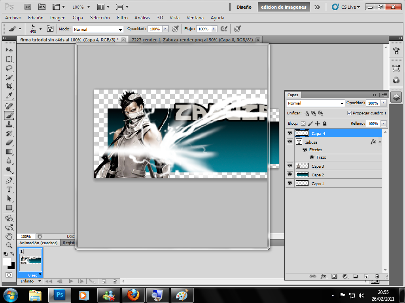Select the Rectangle shape tool
This screenshot has height=303, width=405.
[9, 208]
